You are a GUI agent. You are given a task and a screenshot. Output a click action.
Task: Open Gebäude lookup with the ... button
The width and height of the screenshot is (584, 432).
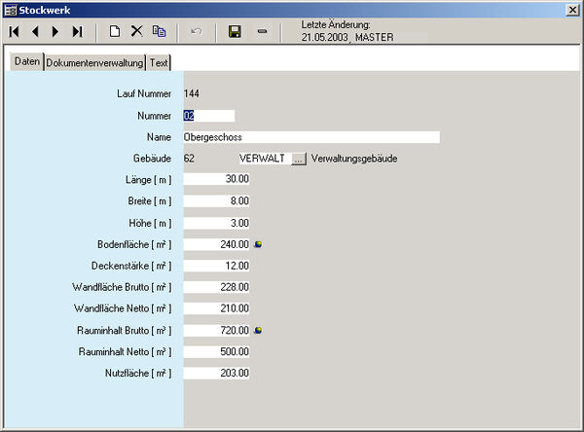pyautogui.click(x=299, y=159)
